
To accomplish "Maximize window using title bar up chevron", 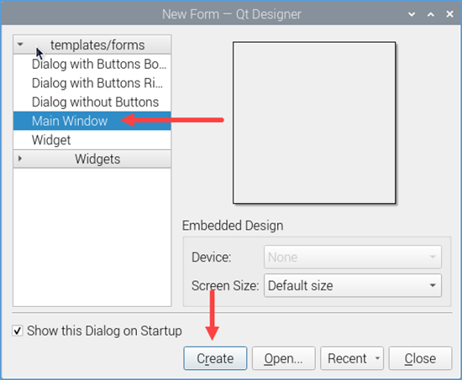I will 431,14.
